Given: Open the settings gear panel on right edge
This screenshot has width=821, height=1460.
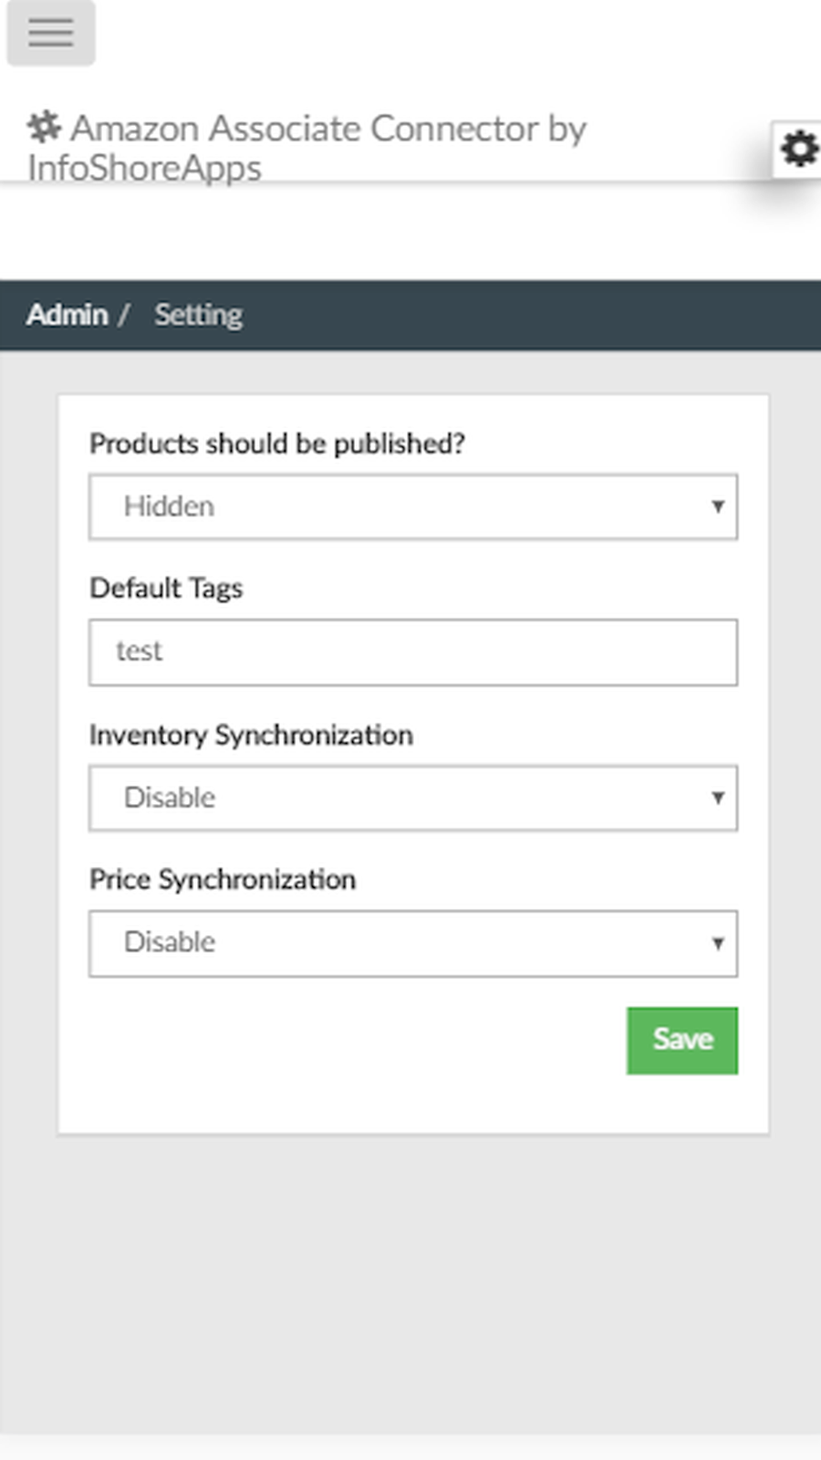Looking at the screenshot, I should (x=798, y=149).
